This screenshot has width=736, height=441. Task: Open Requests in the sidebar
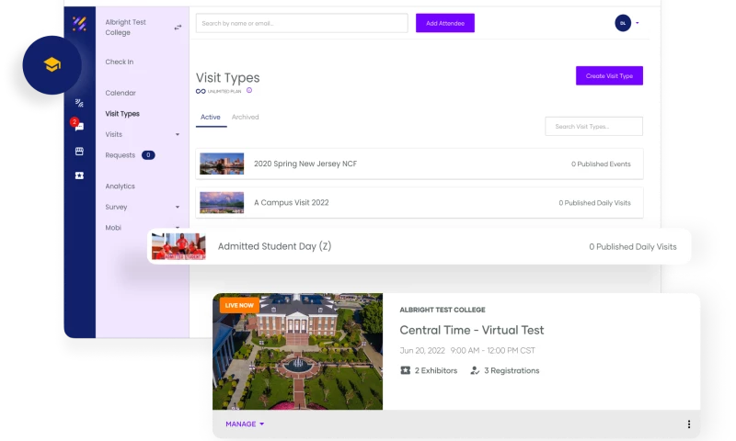[121, 155]
